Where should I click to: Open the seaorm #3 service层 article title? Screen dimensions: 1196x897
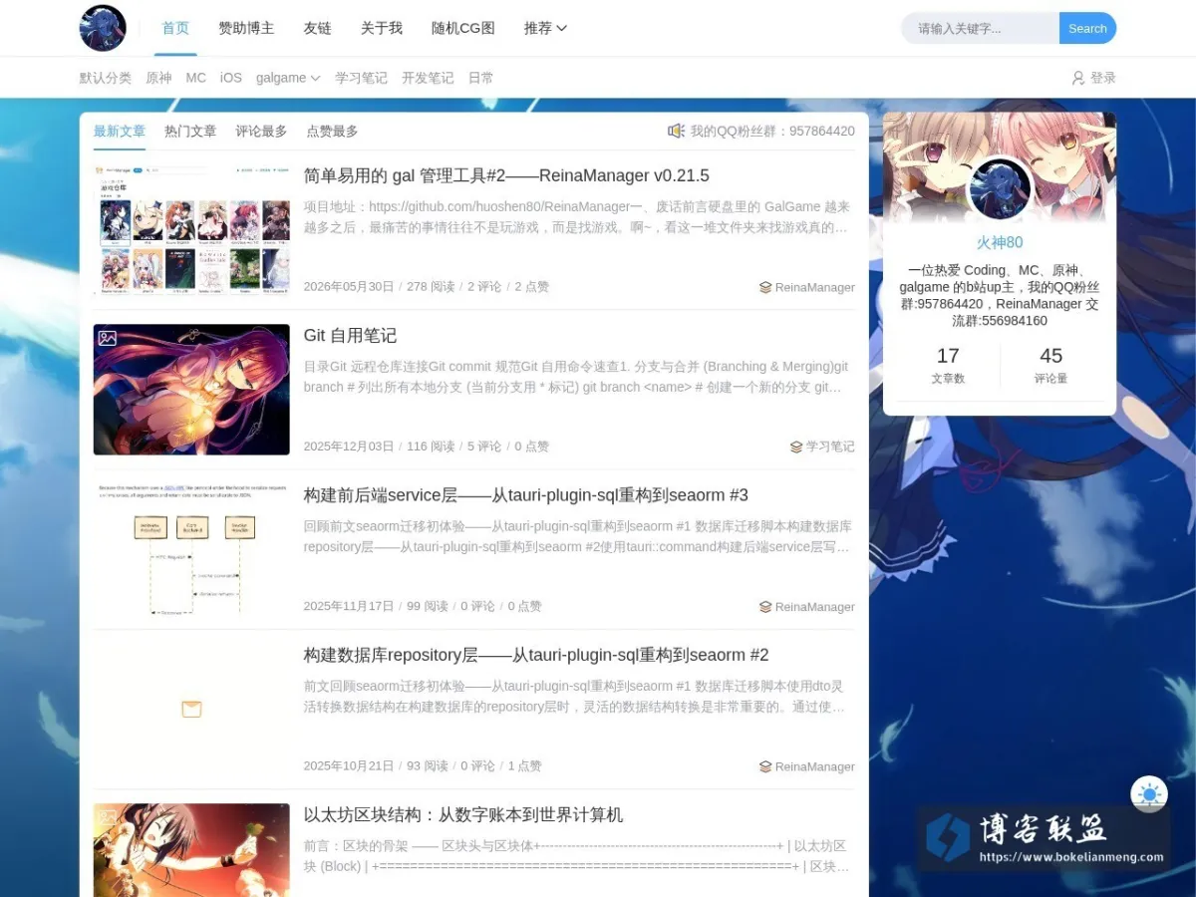coord(526,495)
